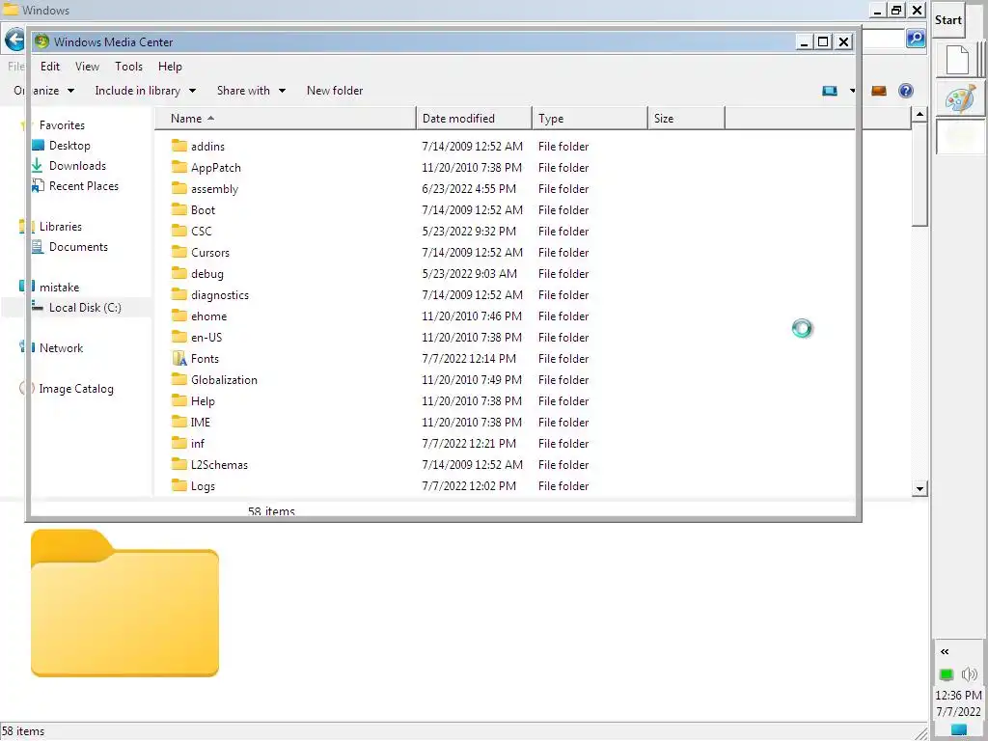Click the orange preview pane icon
This screenshot has height=741, width=988.
point(879,91)
